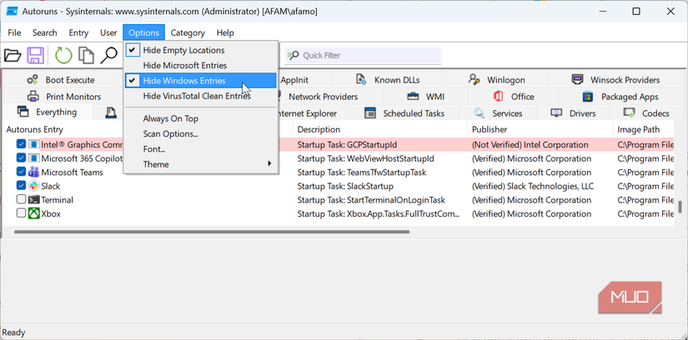Screen dimensions: 688x340
Task: Click the horizontal scrollbar thumb
Action: pyautogui.click(x=212, y=232)
